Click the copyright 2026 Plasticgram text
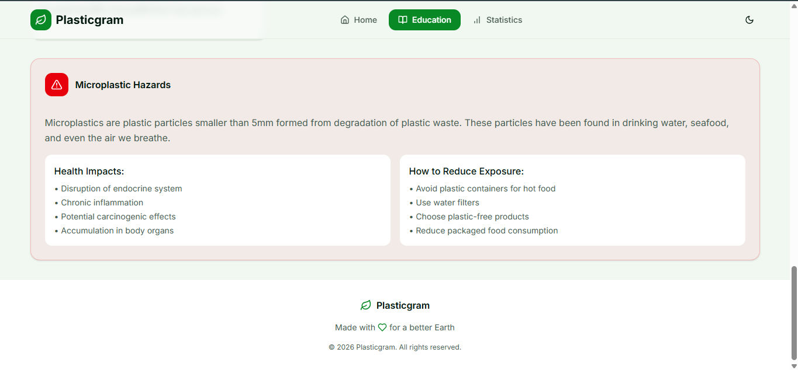This screenshot has width=798, height=370. 395,347
